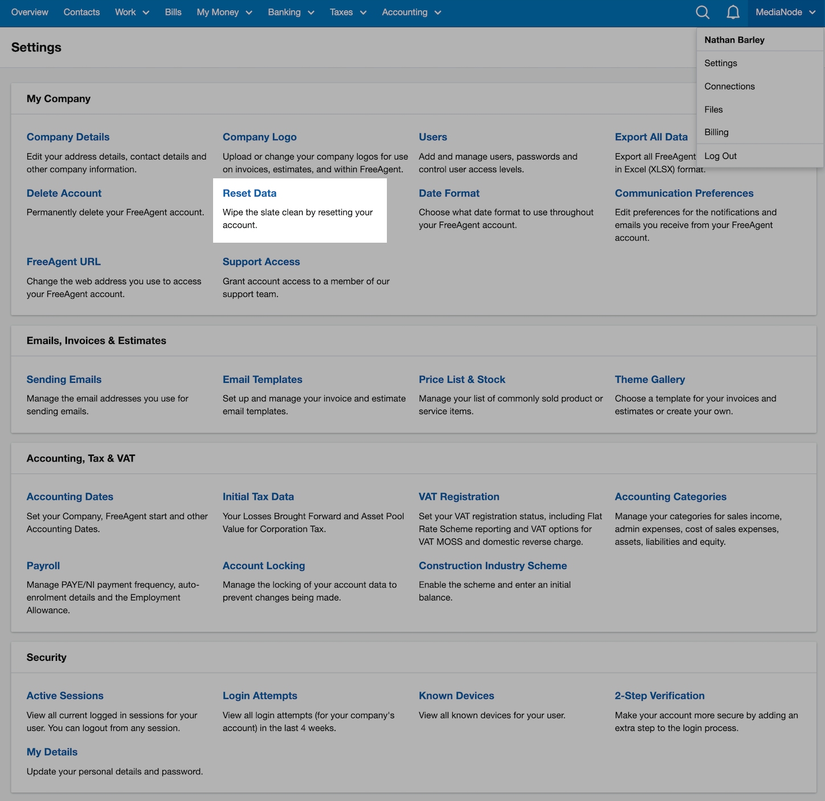The height and width of the screenshot is (801, 825).
Task: Open the Date Format link
Action: (x=449, y=193)
